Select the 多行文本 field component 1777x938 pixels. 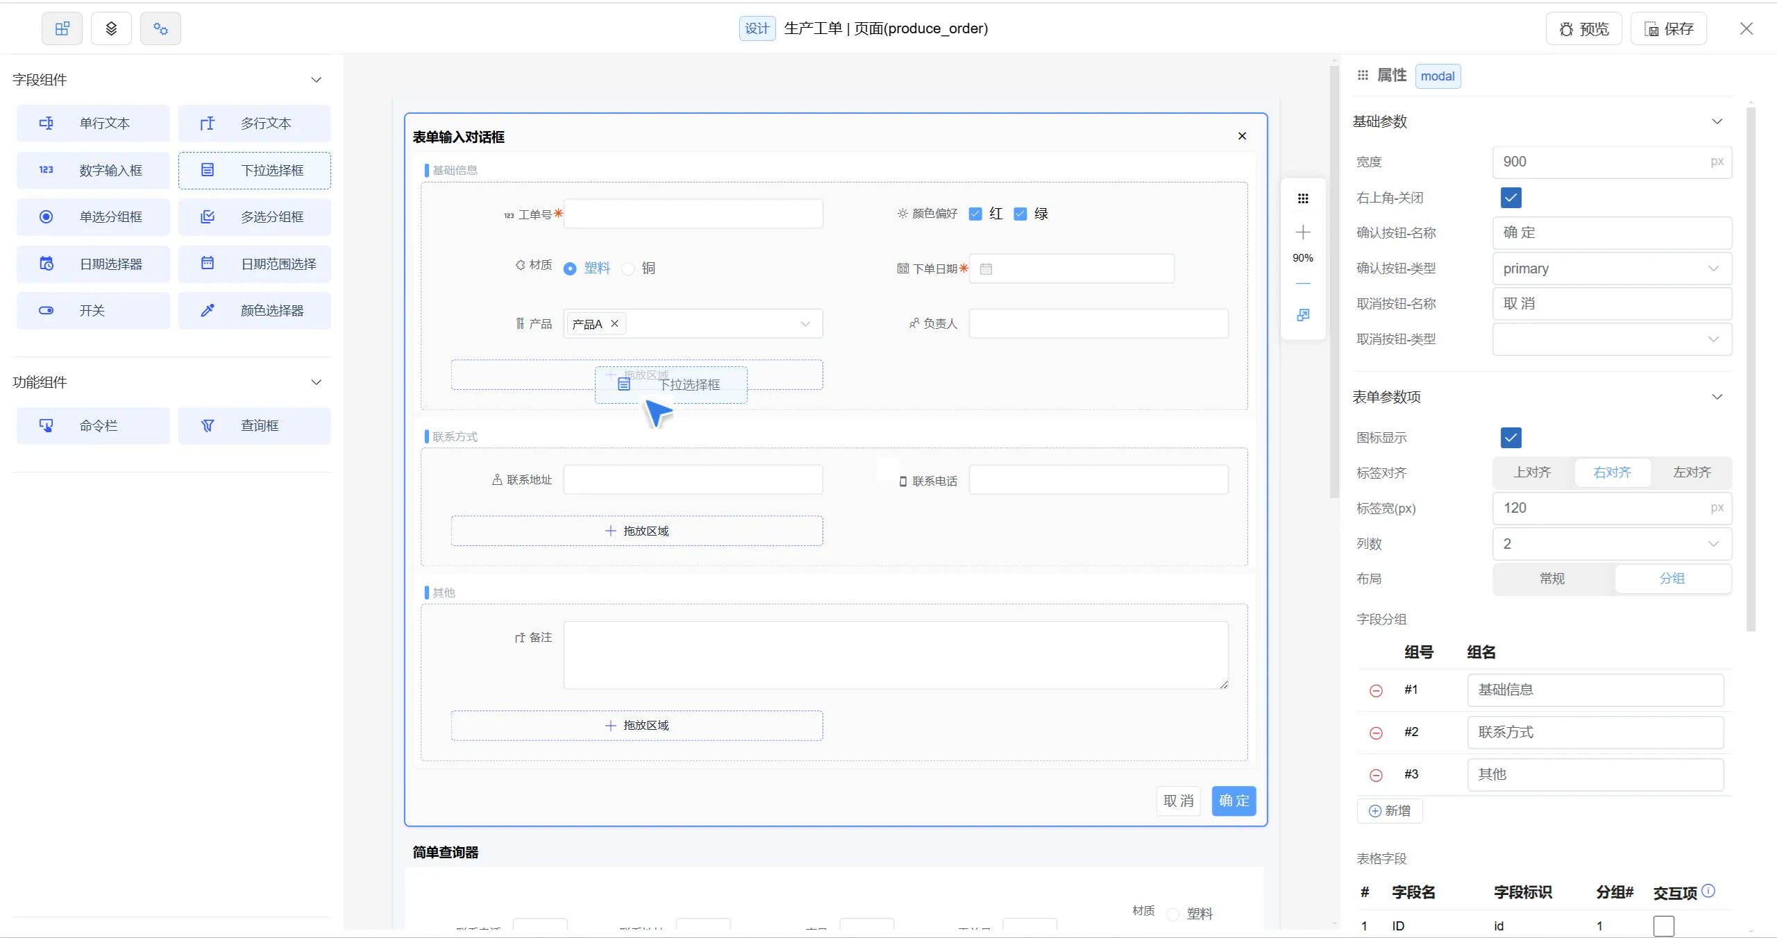point(255,123)
